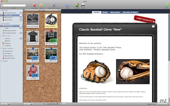The height and width of the screenshot is (106, 170).
Task: Collapse the SMART GROUPS section triangle
Action: [1, 48]
